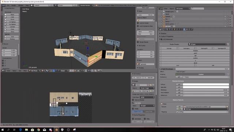Enable Lock Camera to View checkbox

(x=138, y=26)
